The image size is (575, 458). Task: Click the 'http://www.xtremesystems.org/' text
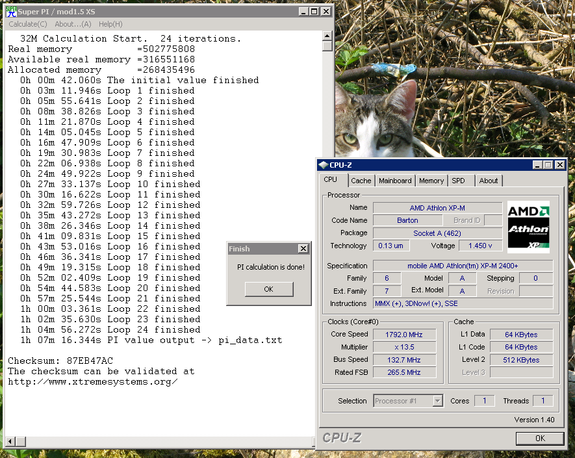tap(93, 382)
